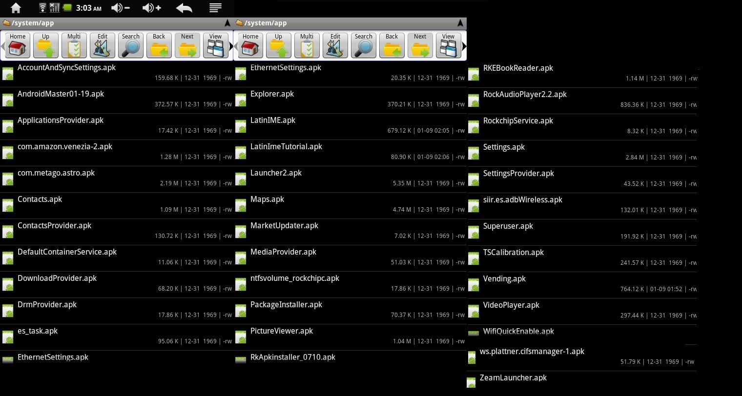The width and height of the screenshot is (742, 396).
Task: Click the Home button on the left pane toolbar
Action: [18, 45]
